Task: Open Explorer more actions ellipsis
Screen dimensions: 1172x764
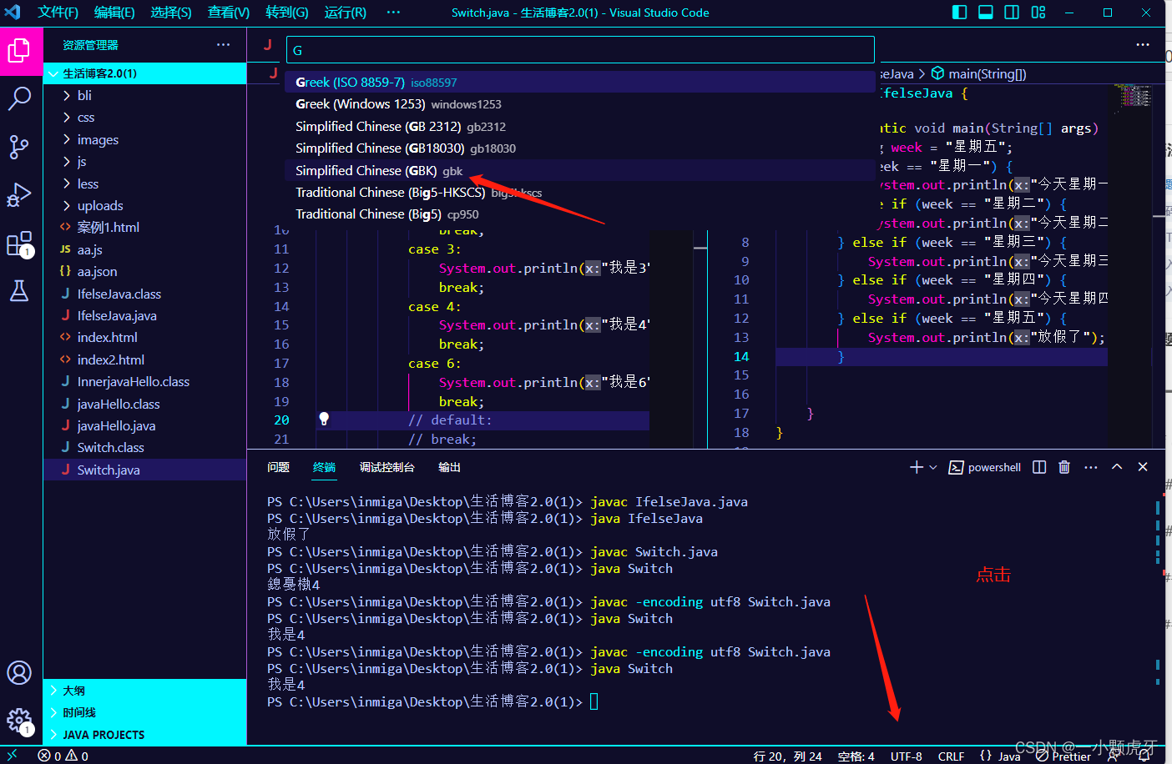Action: coord(223,45)
